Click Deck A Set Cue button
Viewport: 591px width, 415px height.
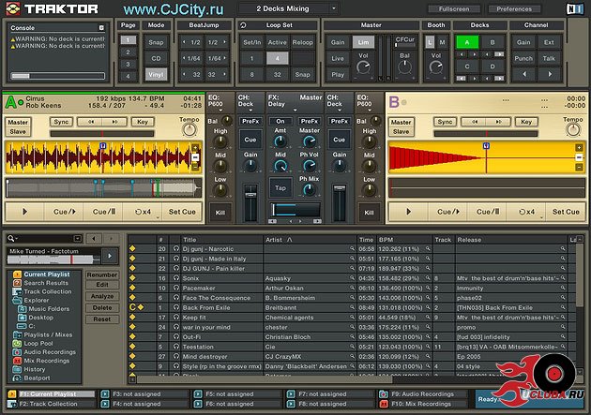tap(182, 212)
